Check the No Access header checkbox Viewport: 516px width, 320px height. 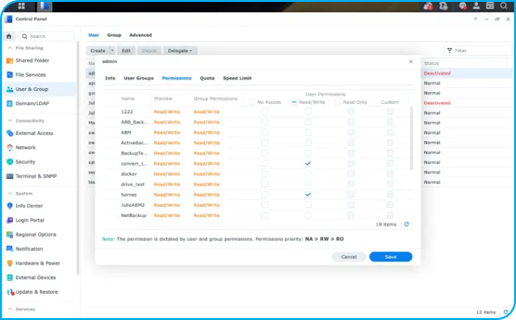click(x=252, y=102)
